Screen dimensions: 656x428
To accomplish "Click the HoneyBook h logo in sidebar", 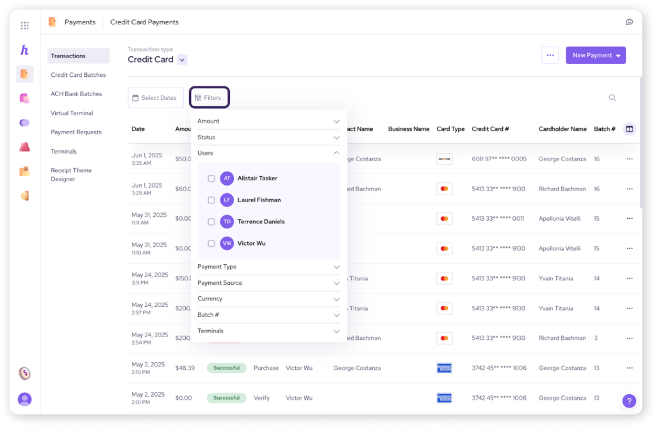I will pyautogui.click(x=24, y=50).
